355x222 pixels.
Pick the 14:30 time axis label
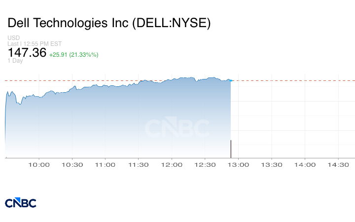tap(338, 165)
